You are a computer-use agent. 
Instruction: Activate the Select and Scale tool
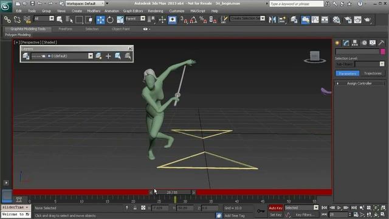[120, 19]
